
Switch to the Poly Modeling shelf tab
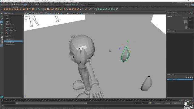[x=15, y=7]
